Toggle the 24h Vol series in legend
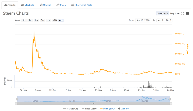The width and height of the screenshot is (193, 111). (124, 109)
